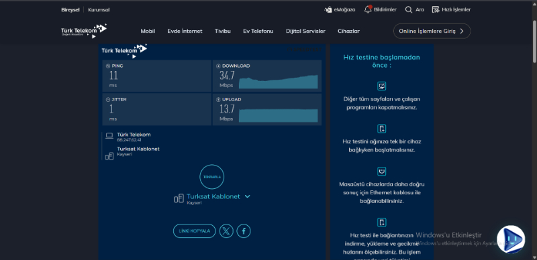Click the Ethernet port tip icon

tap(381, 171)
